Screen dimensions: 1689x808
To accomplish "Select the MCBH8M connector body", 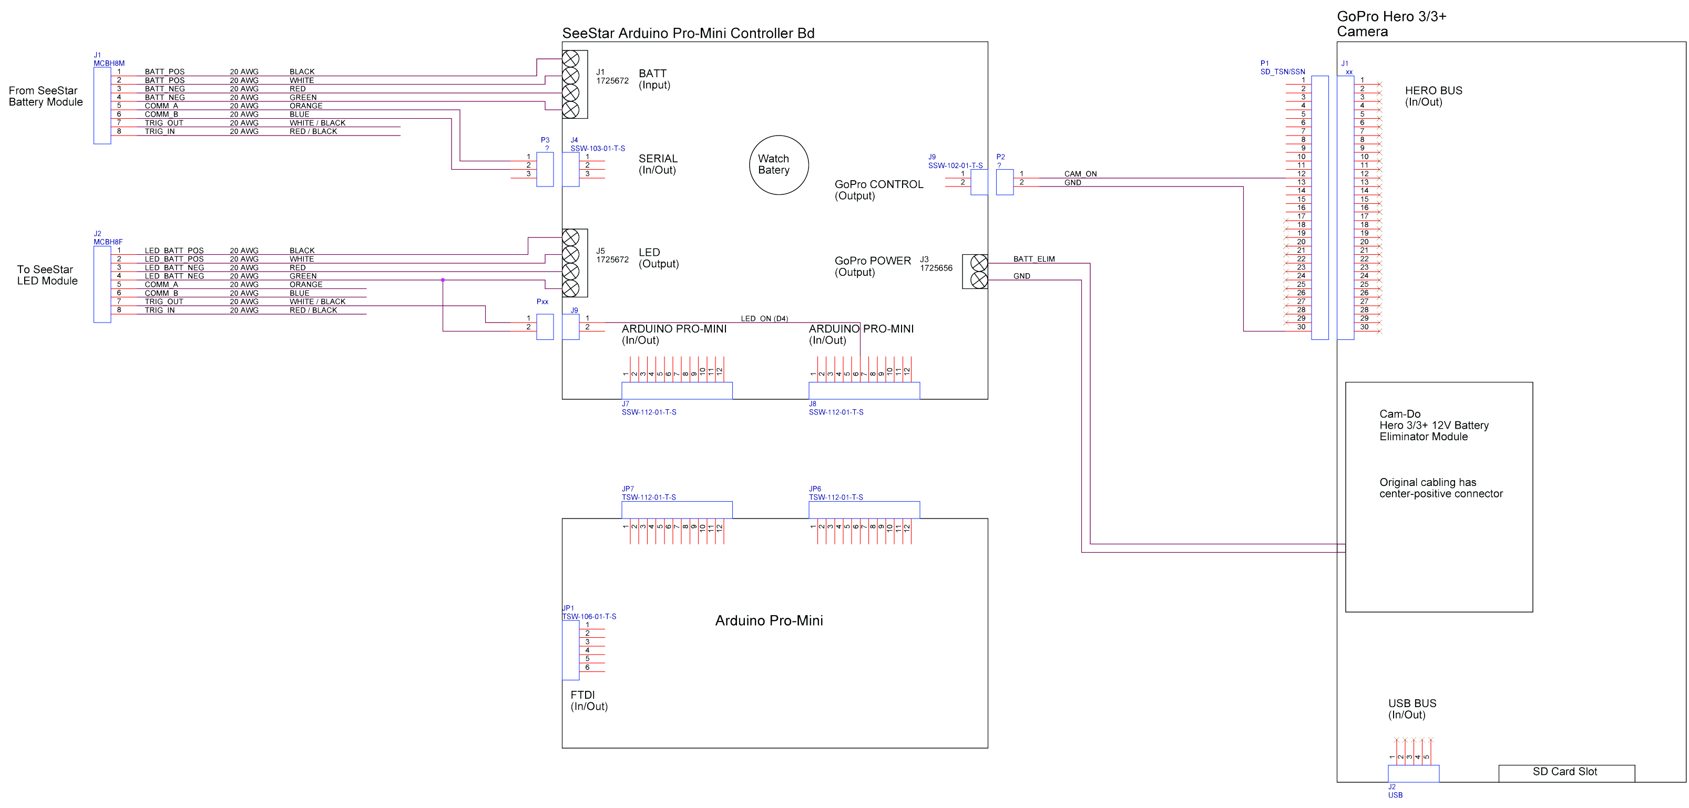I will (x=103, y=106).
